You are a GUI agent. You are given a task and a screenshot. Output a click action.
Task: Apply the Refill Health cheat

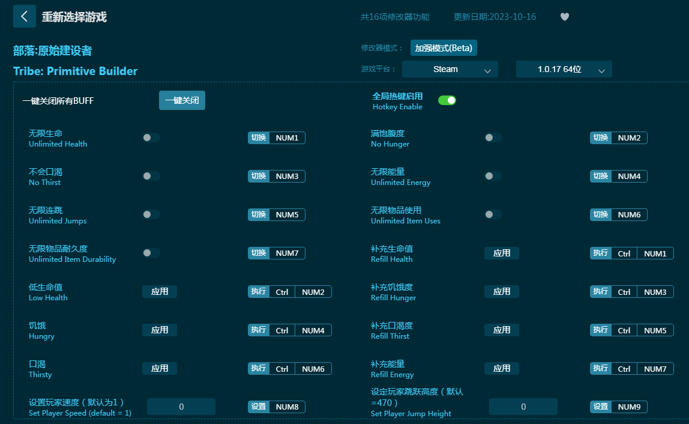[501, 253]
